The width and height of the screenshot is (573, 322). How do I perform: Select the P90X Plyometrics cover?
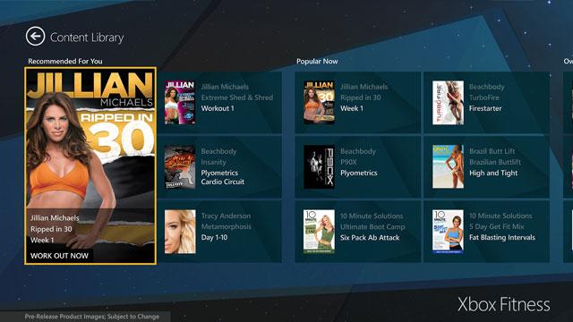pyautogui.click(x=319, y=167)
